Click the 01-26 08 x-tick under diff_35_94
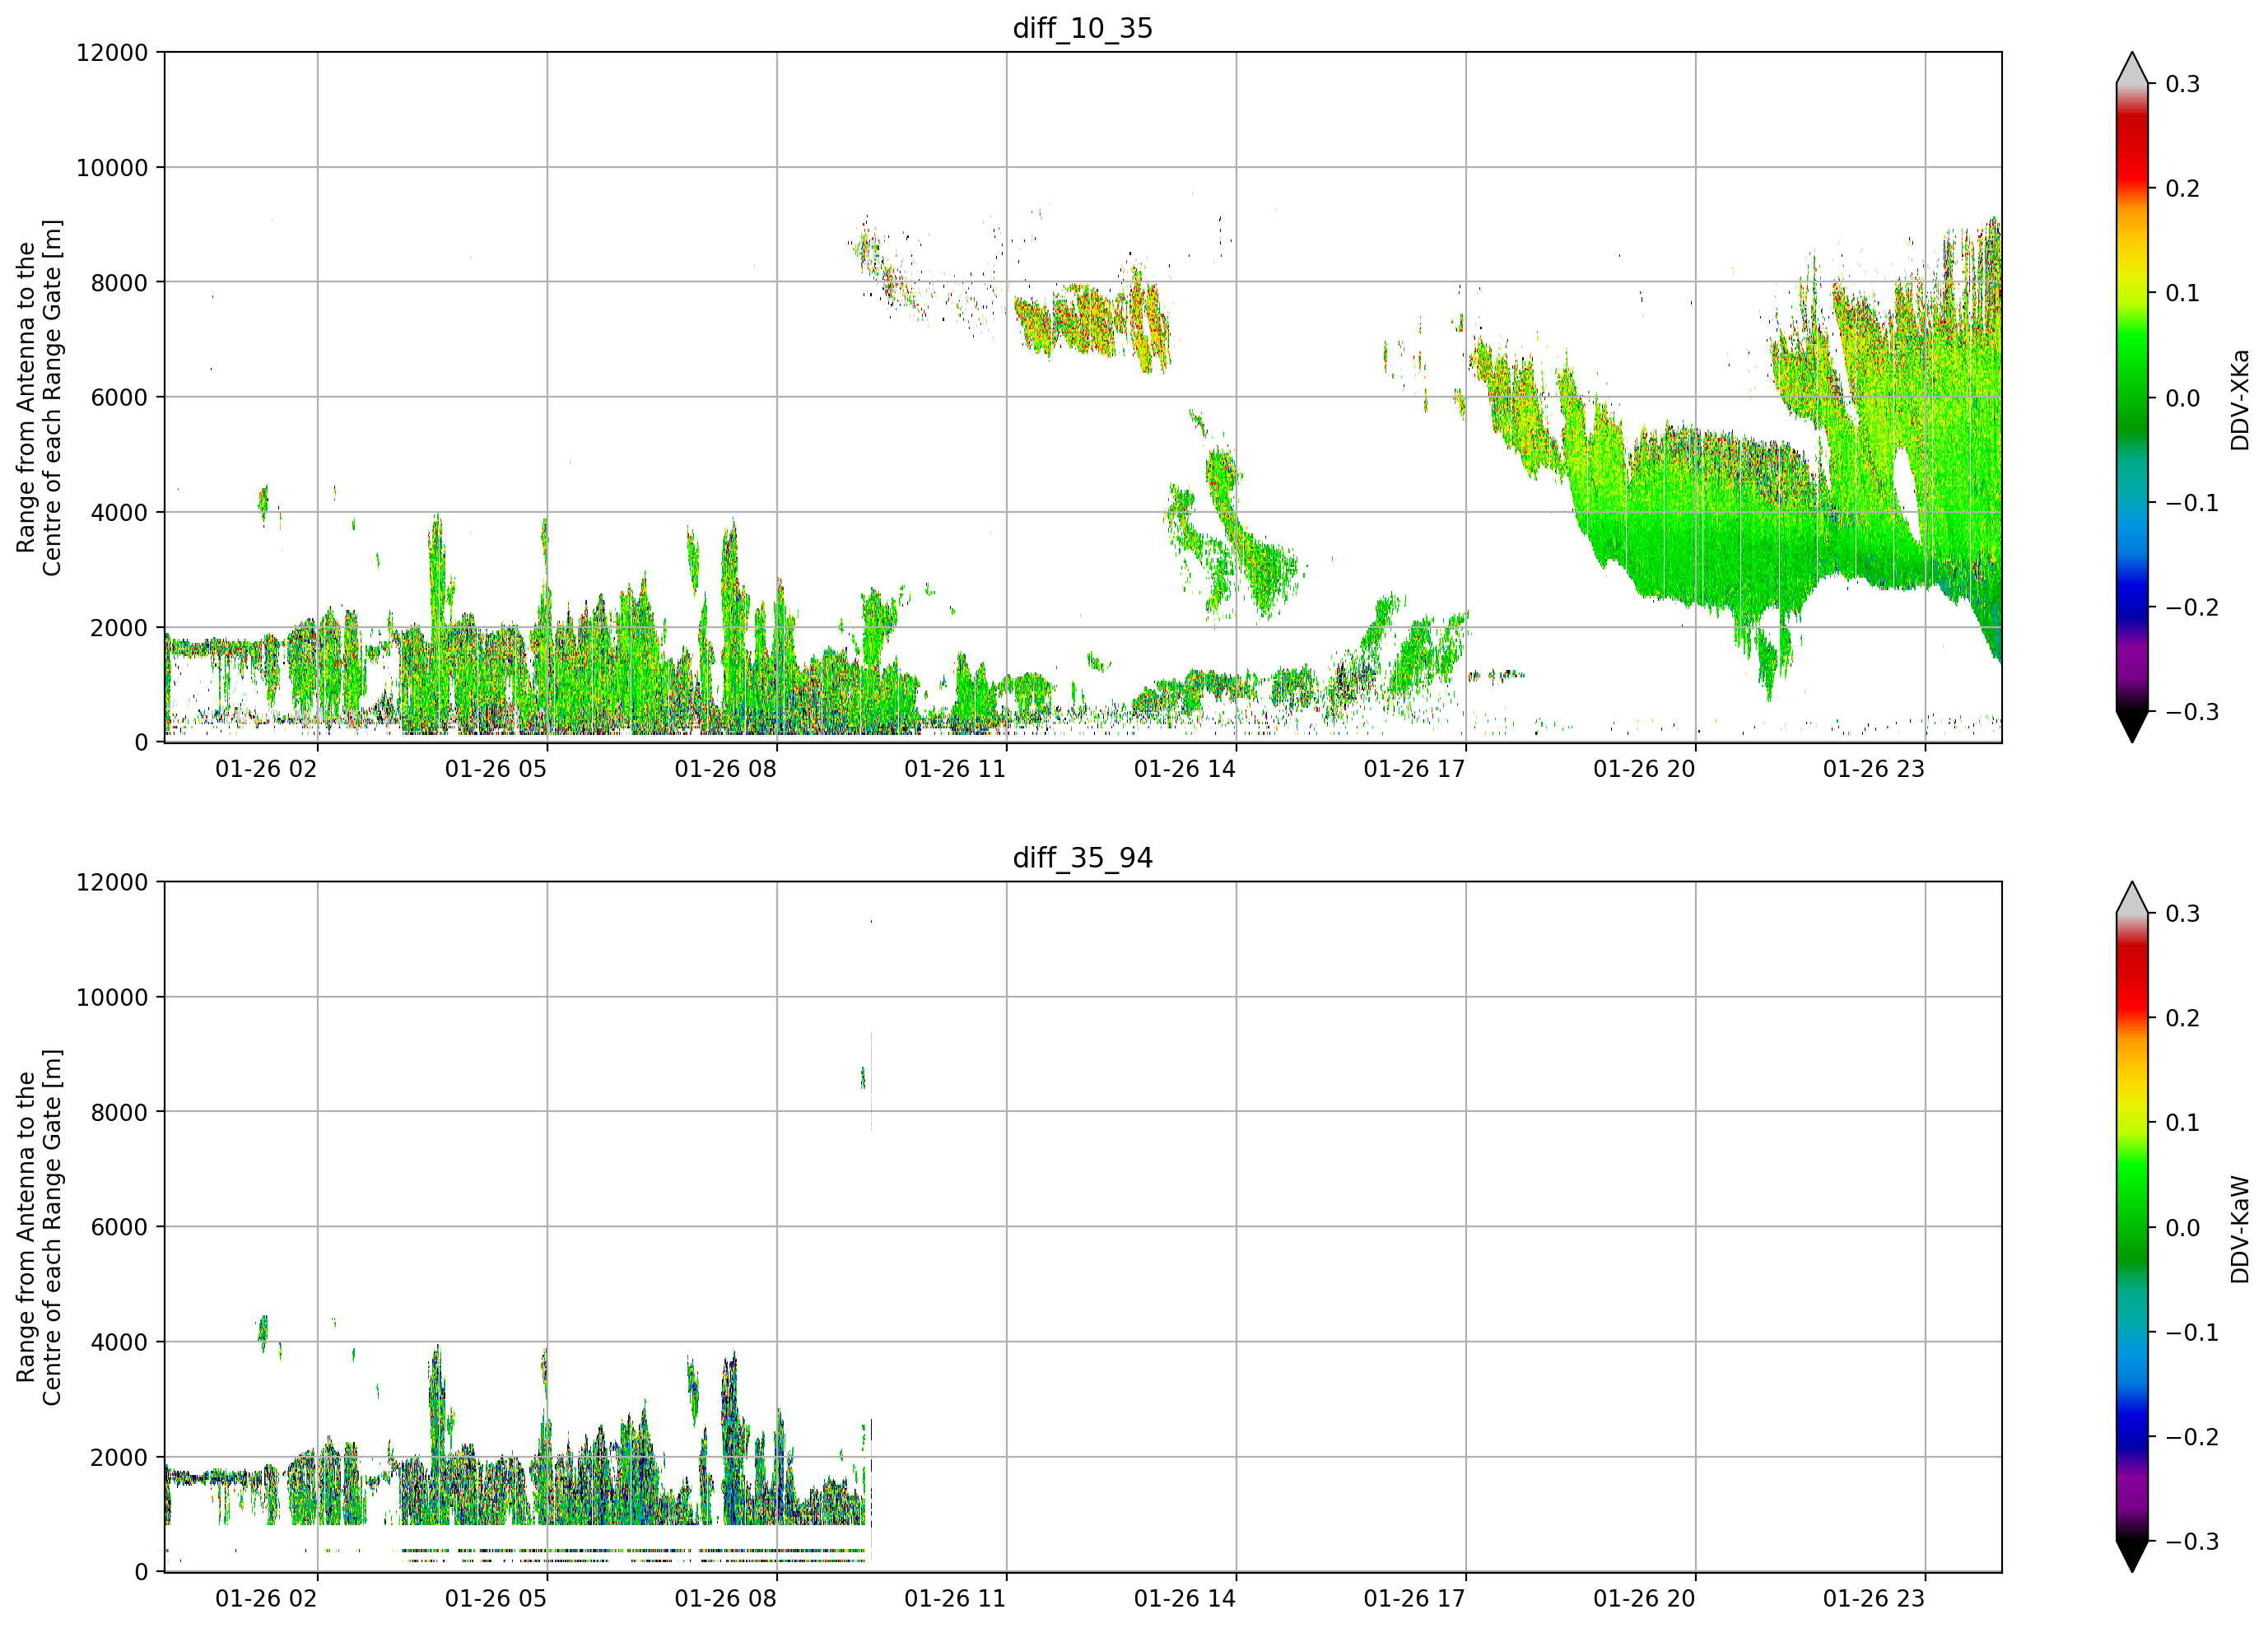Image resolution: width=2268 pixels, height=1628 pixels. coord(725,1598)
